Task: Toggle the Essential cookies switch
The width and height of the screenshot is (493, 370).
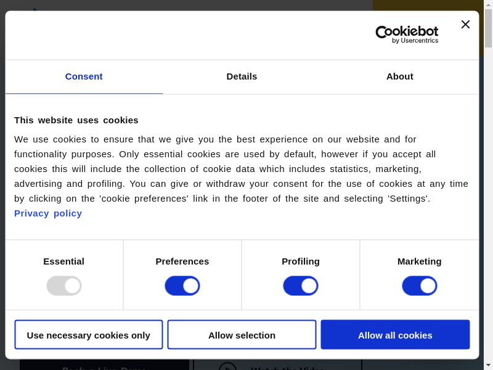Action: pos(64,286)
